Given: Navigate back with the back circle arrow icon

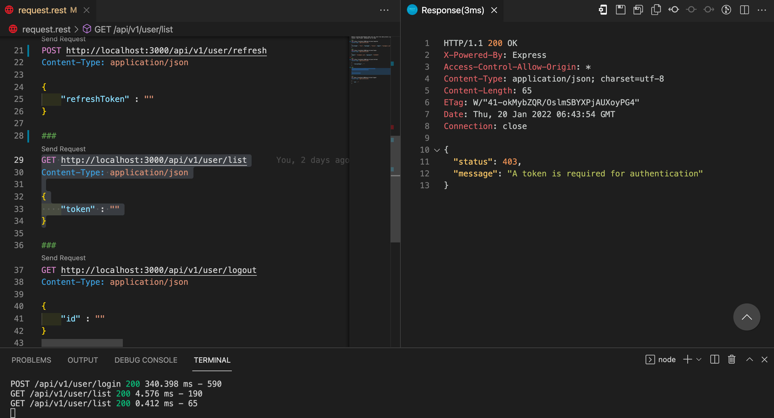Looking at the screenshot, I should 674,10.
